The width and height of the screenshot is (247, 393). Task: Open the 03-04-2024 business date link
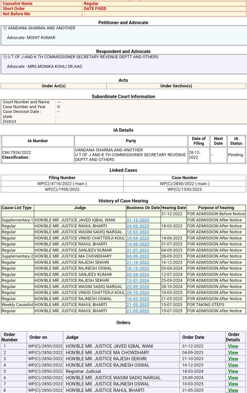138,274
